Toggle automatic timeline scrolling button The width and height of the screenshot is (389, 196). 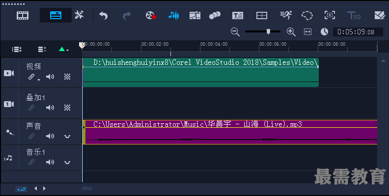point(21,189)
